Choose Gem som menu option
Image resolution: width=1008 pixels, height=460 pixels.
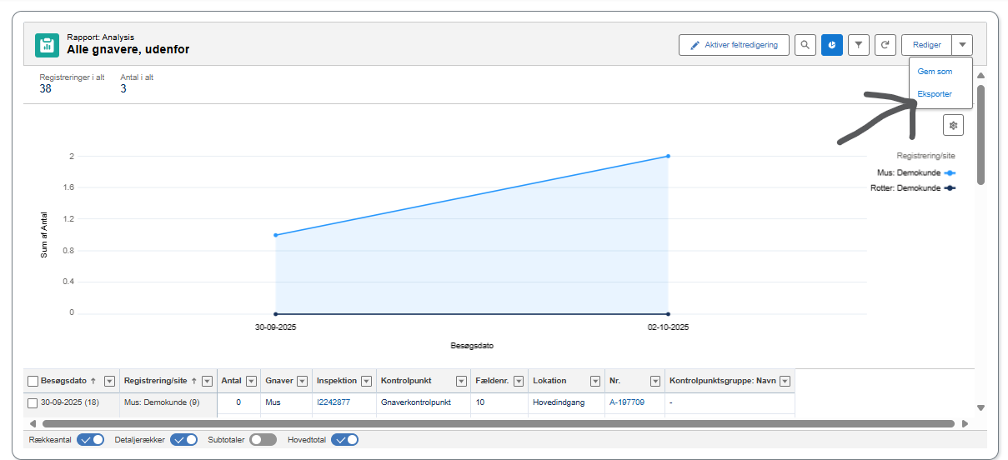coord(934,72)
